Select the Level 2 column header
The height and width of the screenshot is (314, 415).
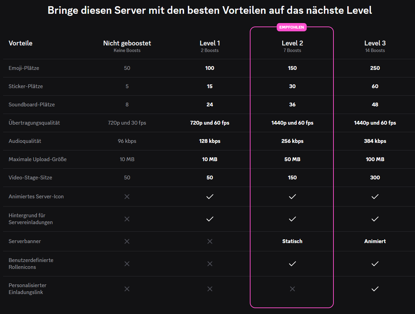click(292, 43)
